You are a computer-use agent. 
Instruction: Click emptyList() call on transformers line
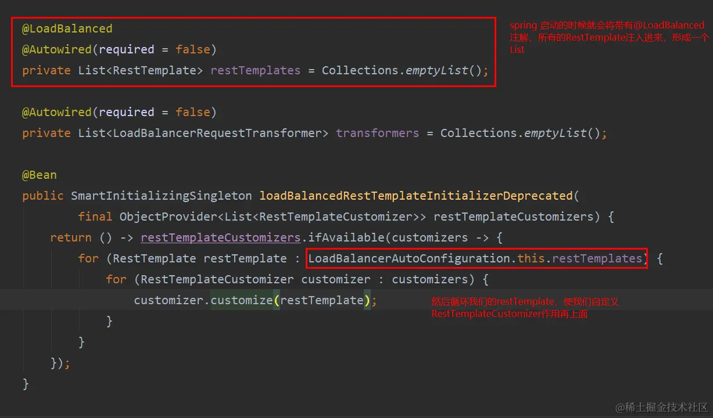(x=562, y=133)
